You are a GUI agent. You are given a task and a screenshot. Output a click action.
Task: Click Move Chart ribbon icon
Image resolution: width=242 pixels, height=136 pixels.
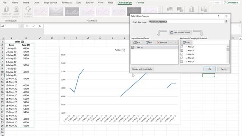[204, 9]
